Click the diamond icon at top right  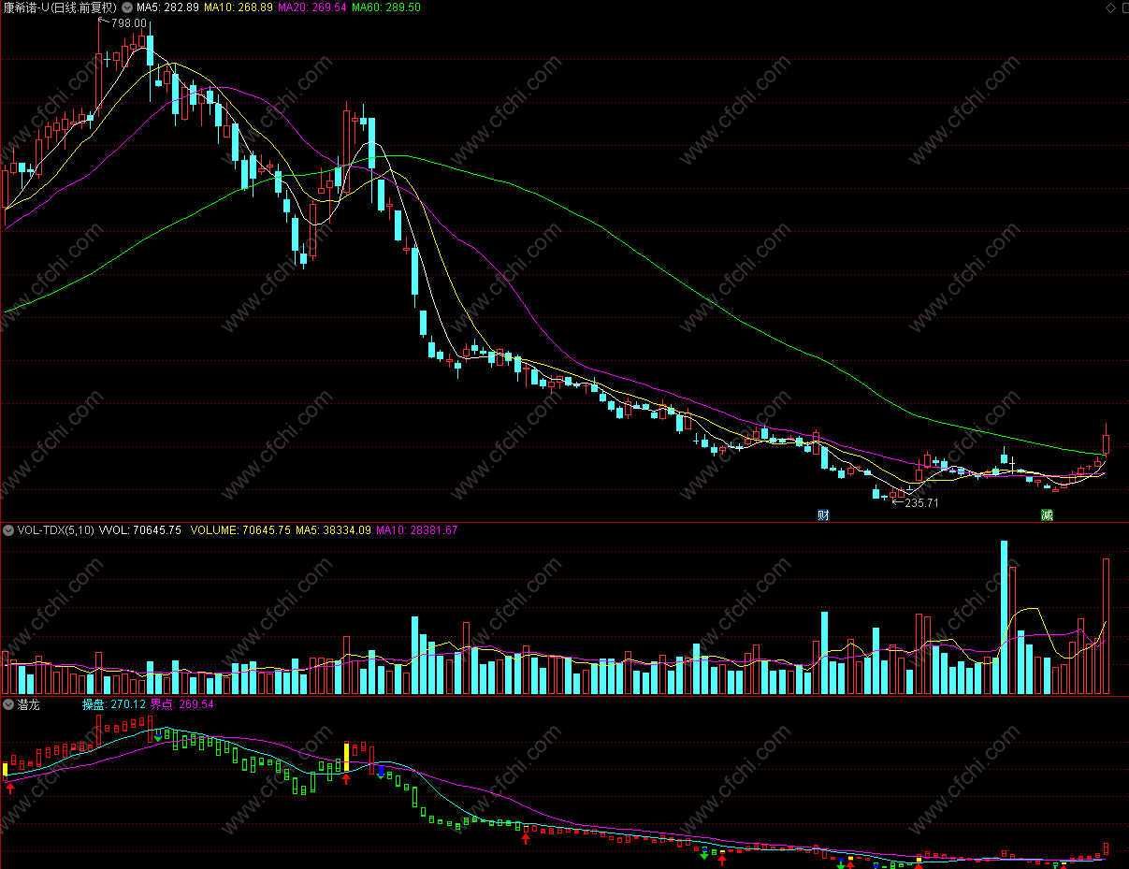(1110, 7)
